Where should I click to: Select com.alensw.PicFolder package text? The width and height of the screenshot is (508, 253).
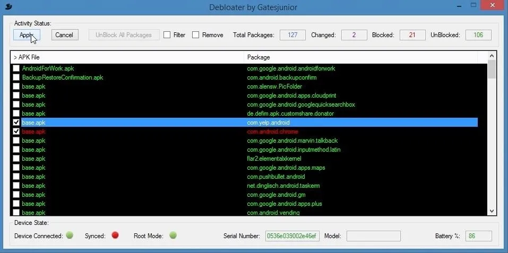point(274,86)
